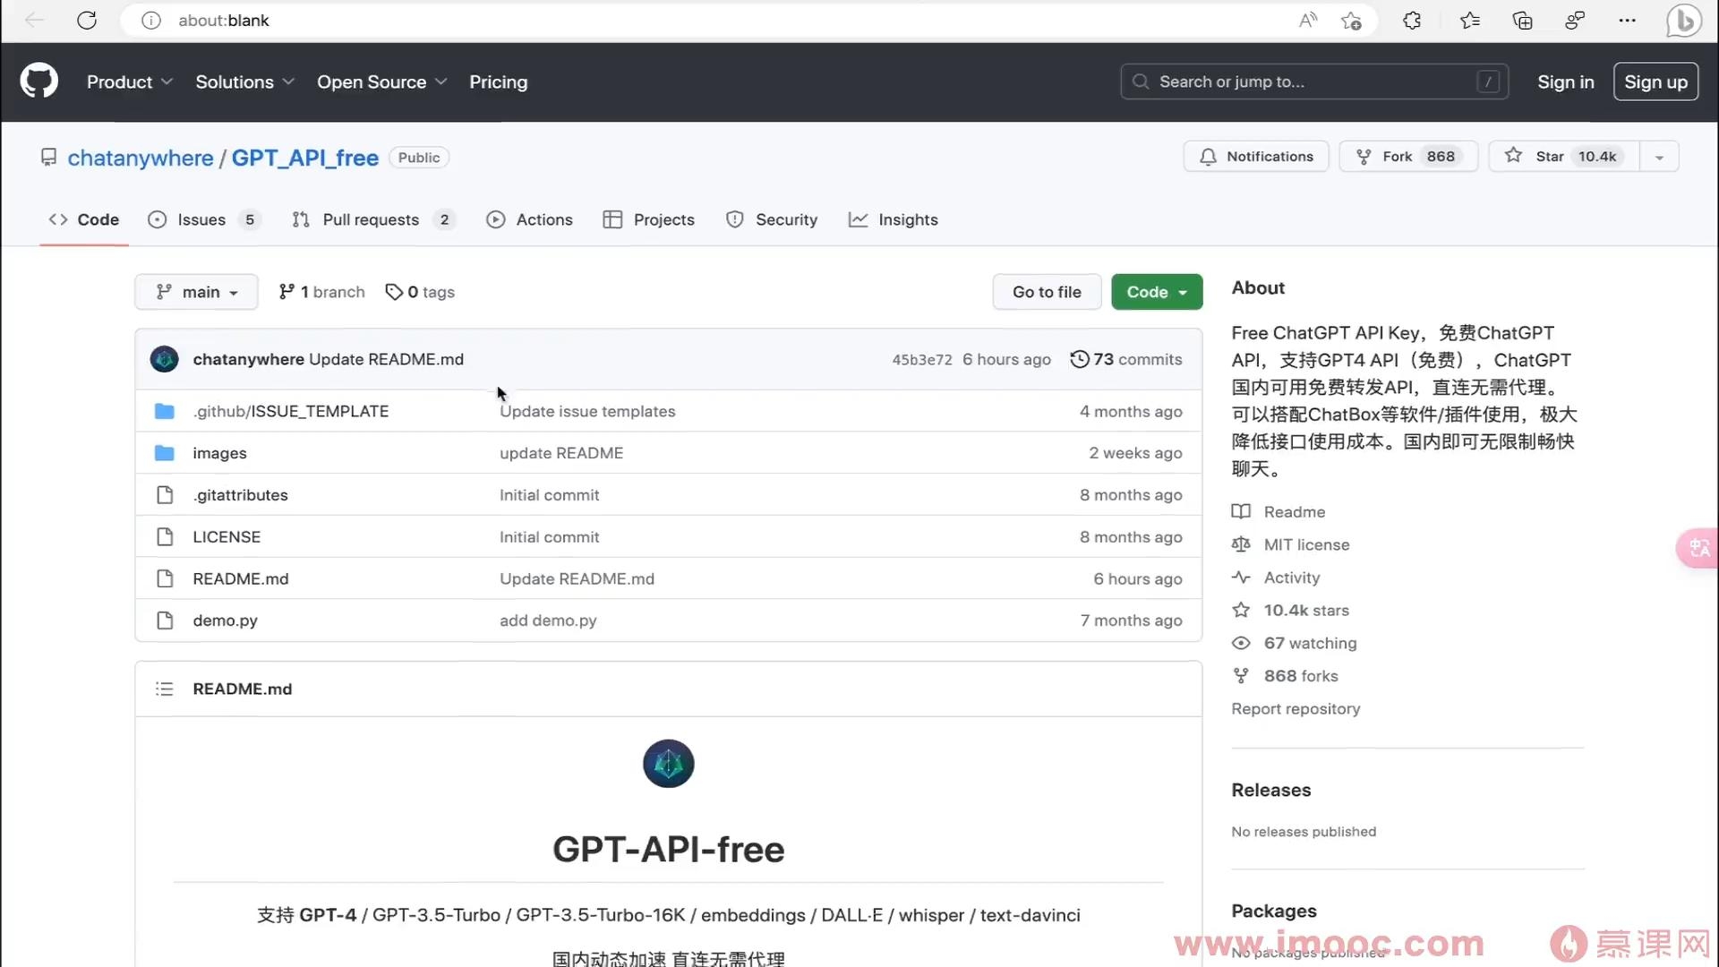Click the README outline list icon

coord(164,689)
